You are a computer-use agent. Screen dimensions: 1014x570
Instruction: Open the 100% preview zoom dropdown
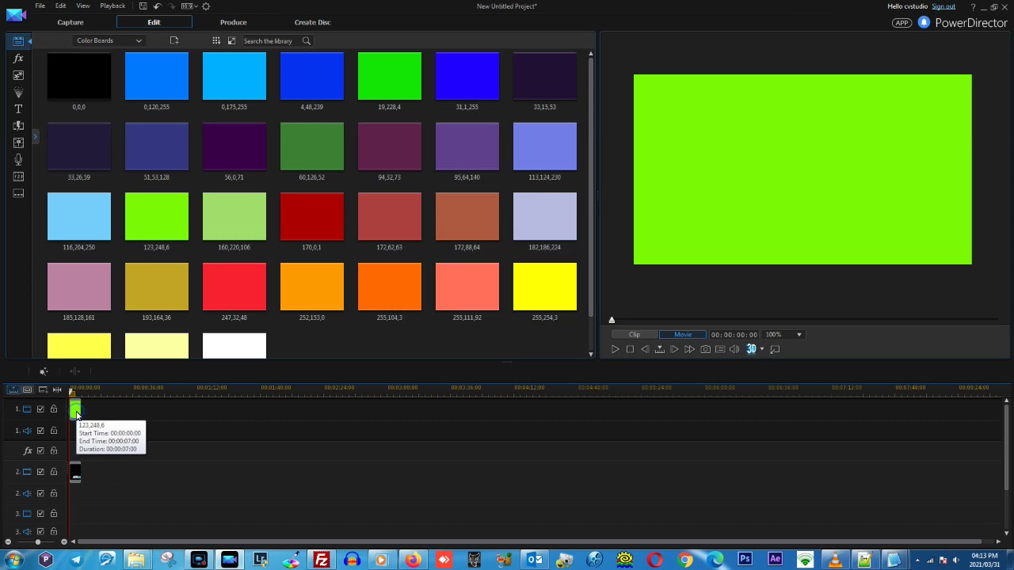(783, 335)
